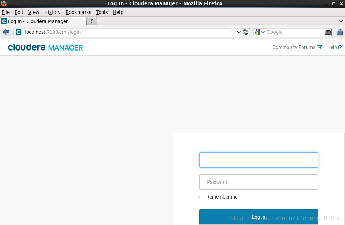Open the File menu

6,12
